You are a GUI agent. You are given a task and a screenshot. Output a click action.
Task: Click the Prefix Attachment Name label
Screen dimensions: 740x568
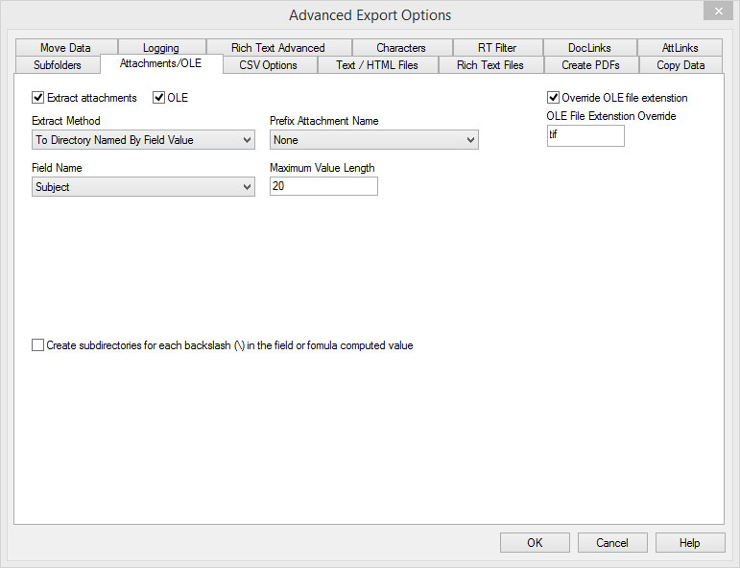(324, 121)
